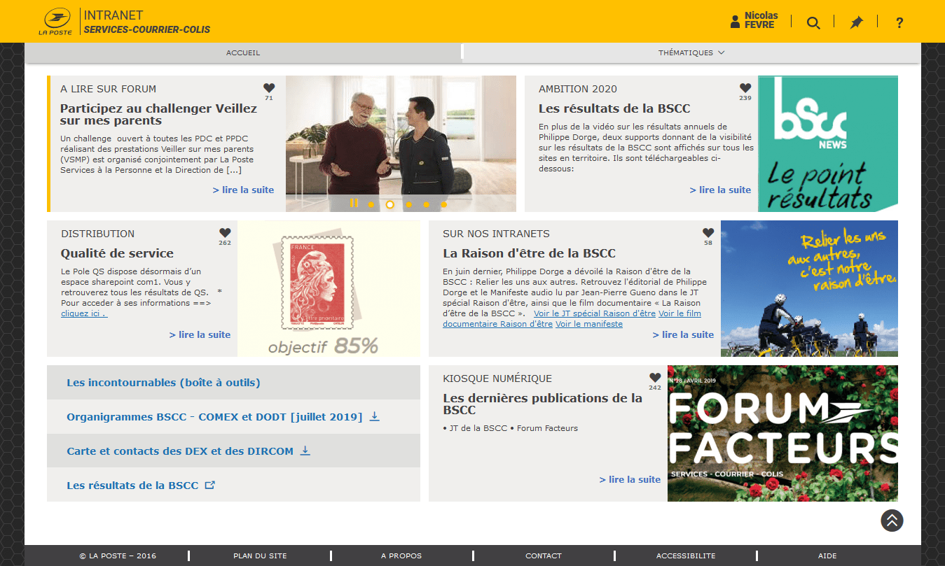Viewport: 945px width, 566px height.
Task: Open Organigrammes BSCC - COMEX et DODT link
Action: pyautogui.click(x=214, y=417)
